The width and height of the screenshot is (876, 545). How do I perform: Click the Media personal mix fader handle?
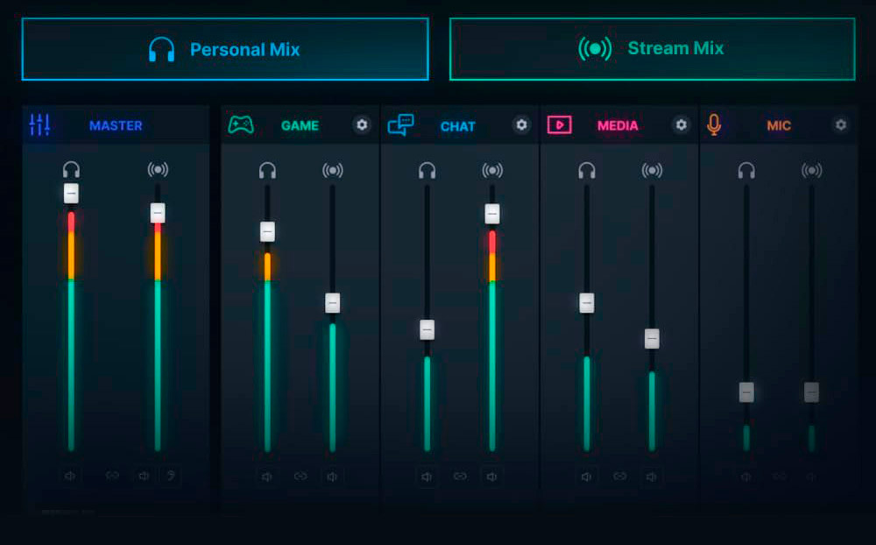point(587,303)
